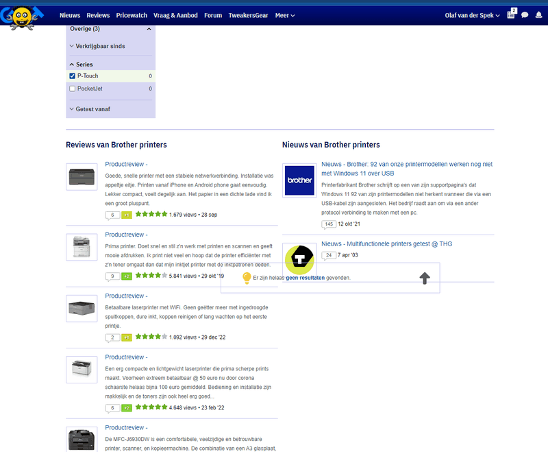The height and width of the screenshot is (452, 548).
Task: Click the grey laser printer thumbnail of the third review
Action: [x=82, y=308]
